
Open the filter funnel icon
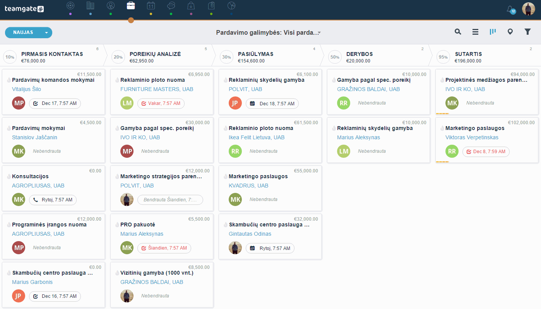point(527,32)
